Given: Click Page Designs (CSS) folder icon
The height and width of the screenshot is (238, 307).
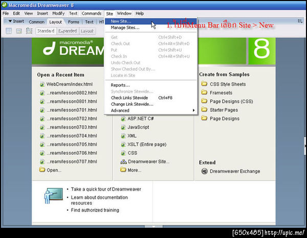Looking at the screenshot, I should [204, 101].
